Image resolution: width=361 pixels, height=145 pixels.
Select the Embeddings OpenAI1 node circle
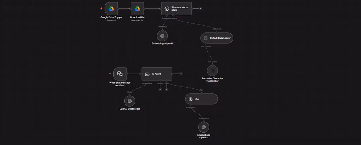click(x=204, y=127)
